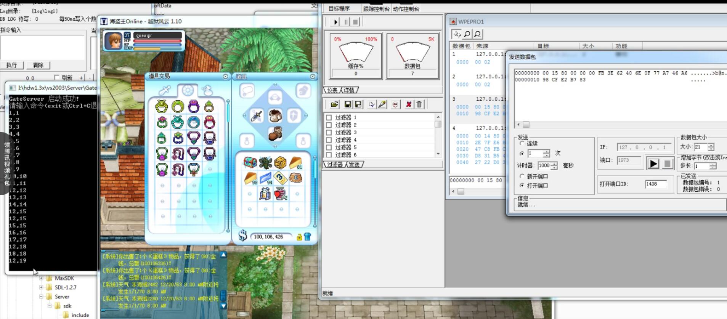Screen dimensions: 727x319
Task: Click the 步长 step spinner arrows
Action: (x=713, y=166)
